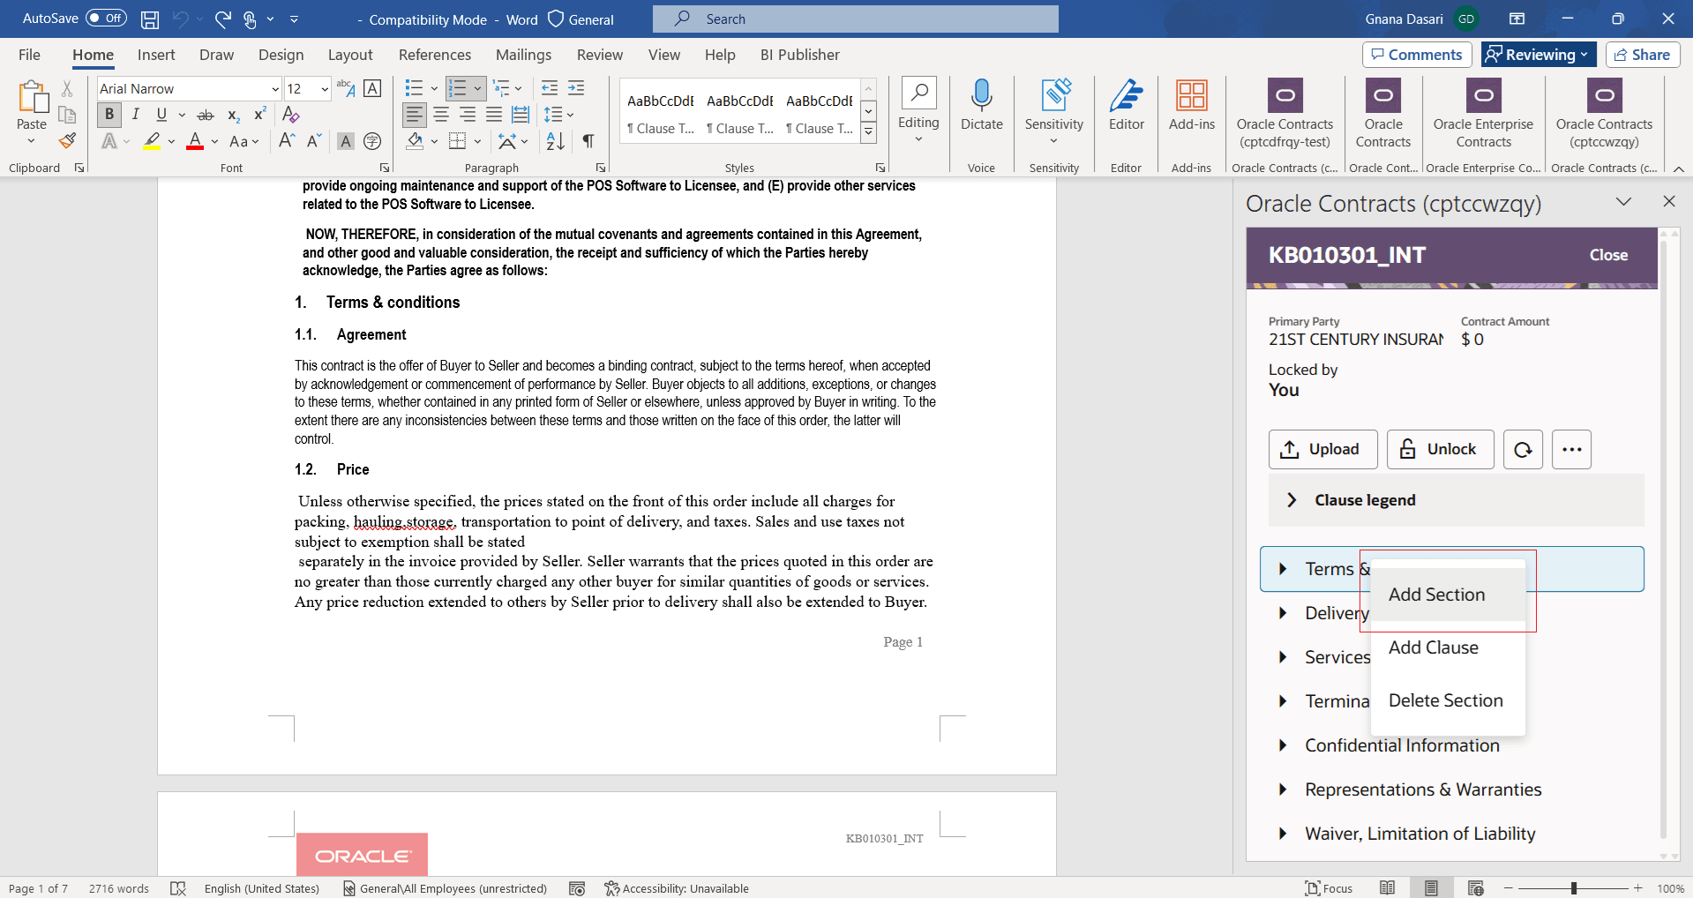Toggle numbered list formatting
1693x898 pixels.
[458, 88]
